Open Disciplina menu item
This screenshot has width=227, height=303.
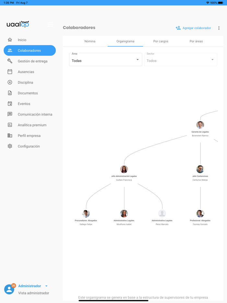30,82
